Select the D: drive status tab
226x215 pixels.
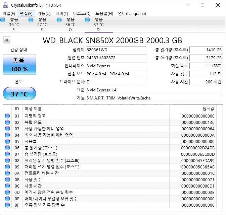tap(99, 24)
